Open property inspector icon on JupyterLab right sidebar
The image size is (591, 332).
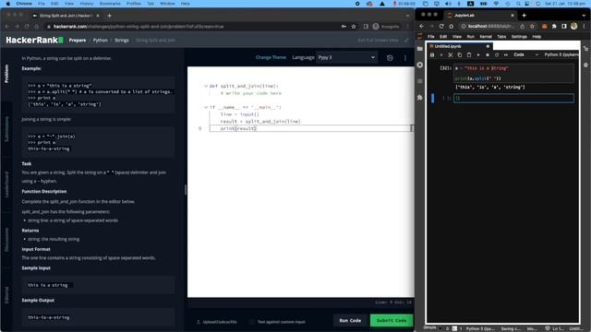(x=585, y=49)
